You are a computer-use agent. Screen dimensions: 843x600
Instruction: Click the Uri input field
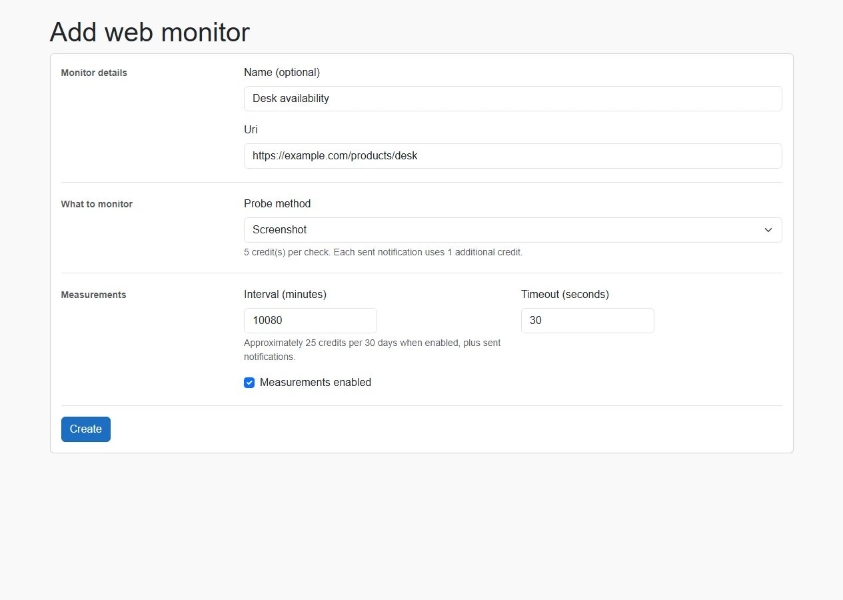512,156
